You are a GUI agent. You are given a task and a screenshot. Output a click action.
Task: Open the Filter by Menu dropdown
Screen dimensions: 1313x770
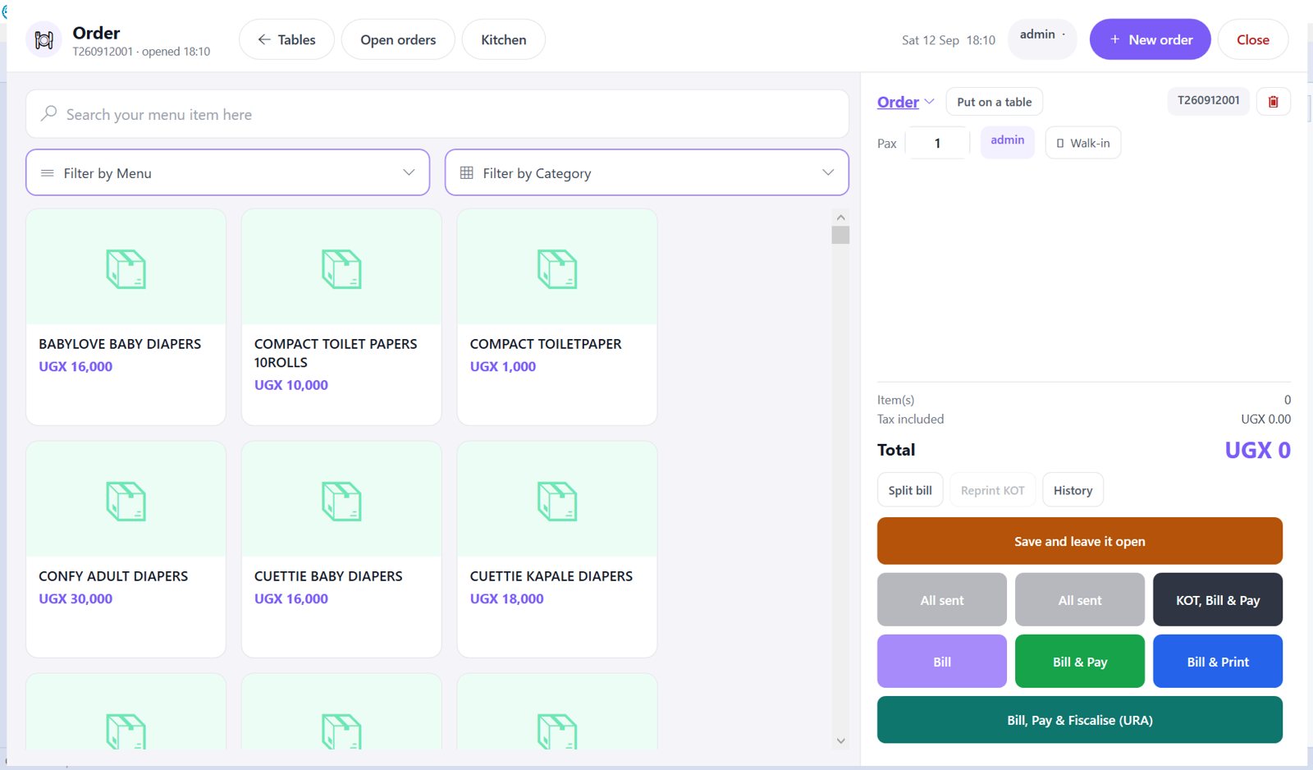pyautogui.click(x=228, y=172)
